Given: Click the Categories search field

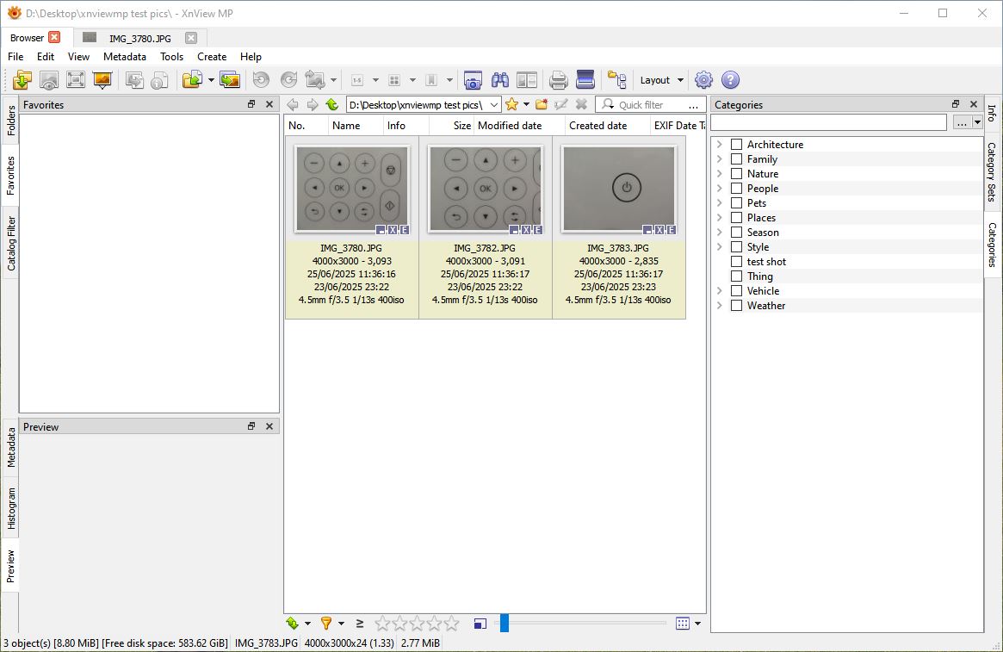Looking at the screenshot, I should tap(828, 122).
